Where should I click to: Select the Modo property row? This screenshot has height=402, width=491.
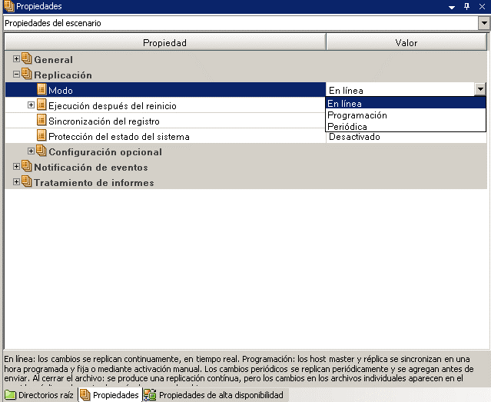(165, 90)
